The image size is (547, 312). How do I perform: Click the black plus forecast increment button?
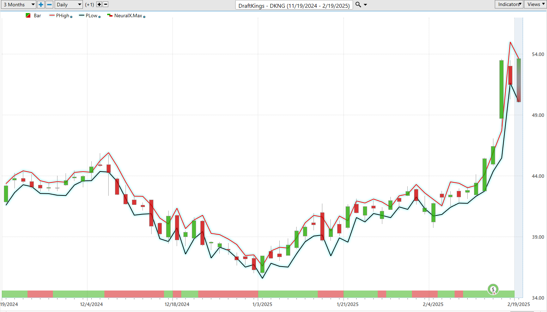coord(99,5)
